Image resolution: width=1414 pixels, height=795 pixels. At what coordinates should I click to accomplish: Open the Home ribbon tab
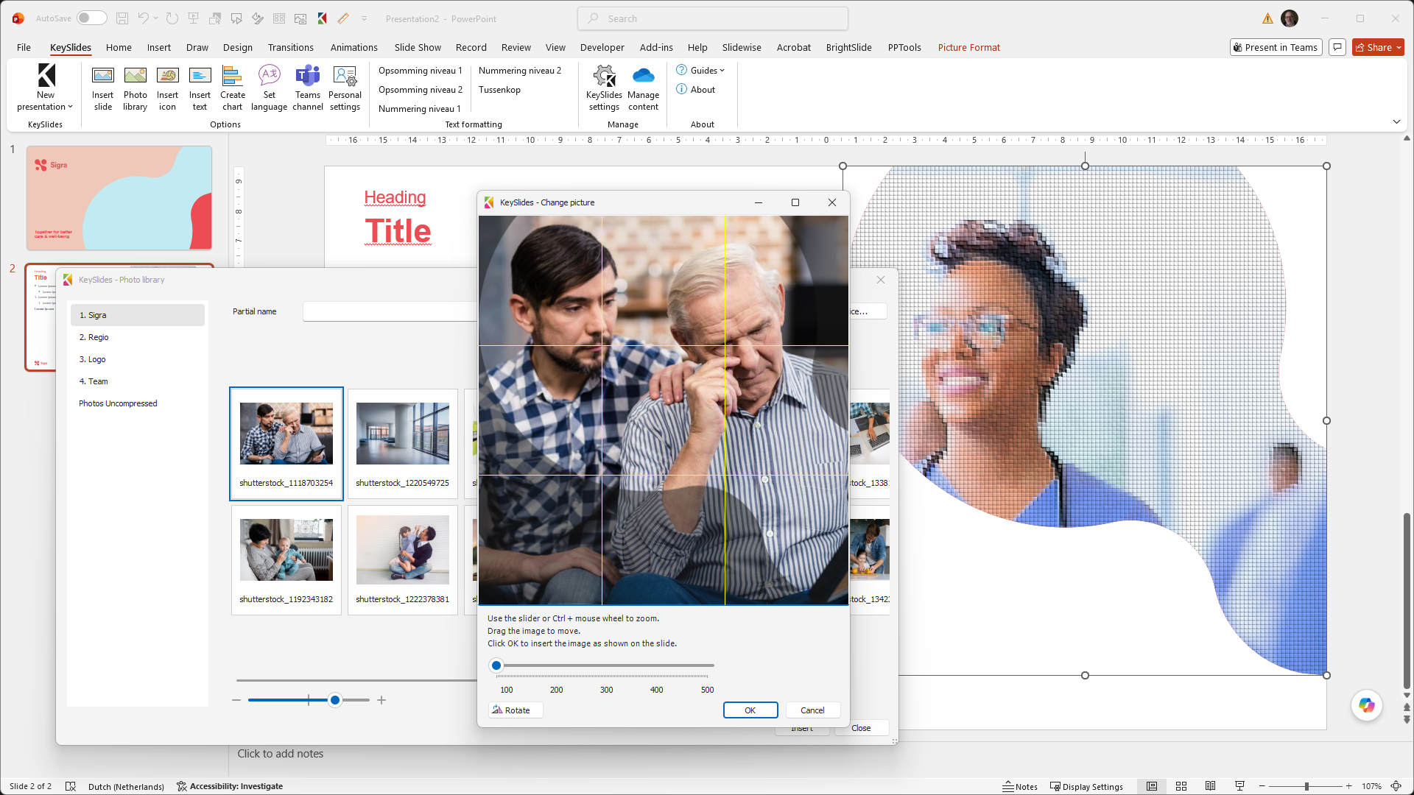[119, 47]
